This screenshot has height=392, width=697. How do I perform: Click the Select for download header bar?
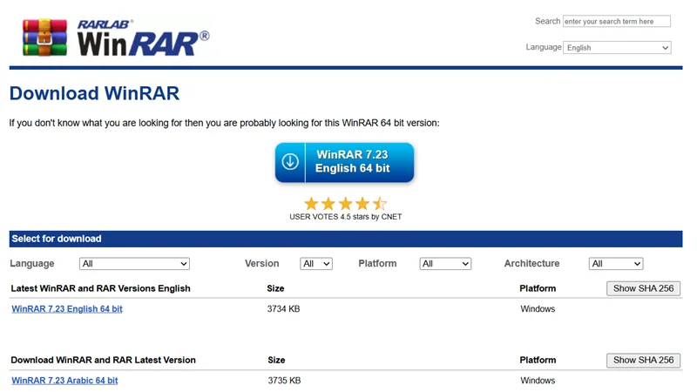tap(346, 239)
